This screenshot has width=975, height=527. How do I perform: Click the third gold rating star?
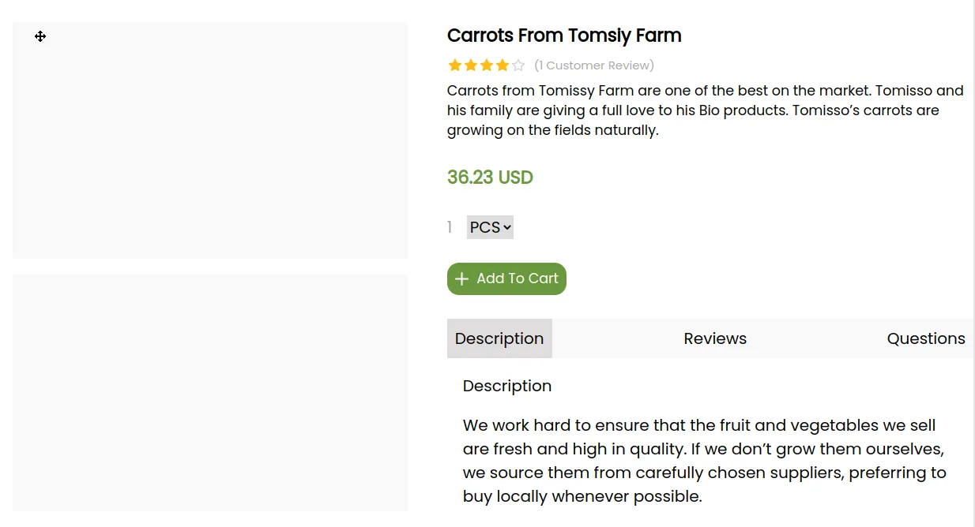[487, 65]
